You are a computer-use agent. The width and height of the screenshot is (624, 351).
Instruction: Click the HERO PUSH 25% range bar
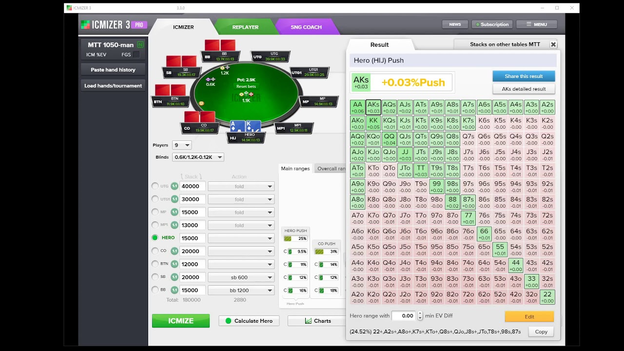295,238
